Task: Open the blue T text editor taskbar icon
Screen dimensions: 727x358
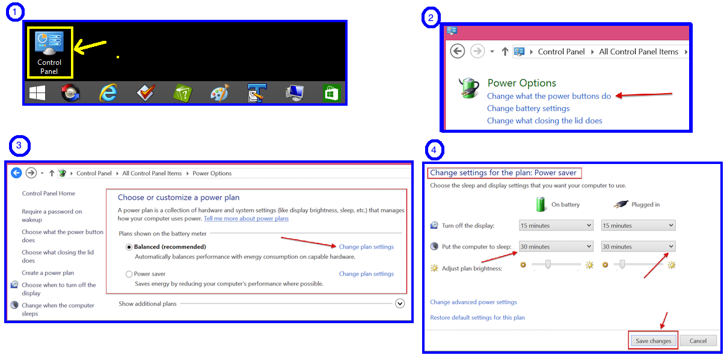Action: 257,93
